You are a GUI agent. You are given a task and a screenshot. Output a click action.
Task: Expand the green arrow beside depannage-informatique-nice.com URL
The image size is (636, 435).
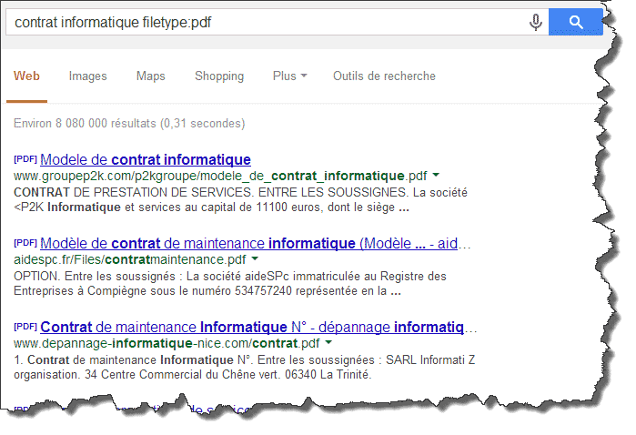[327, 343]
